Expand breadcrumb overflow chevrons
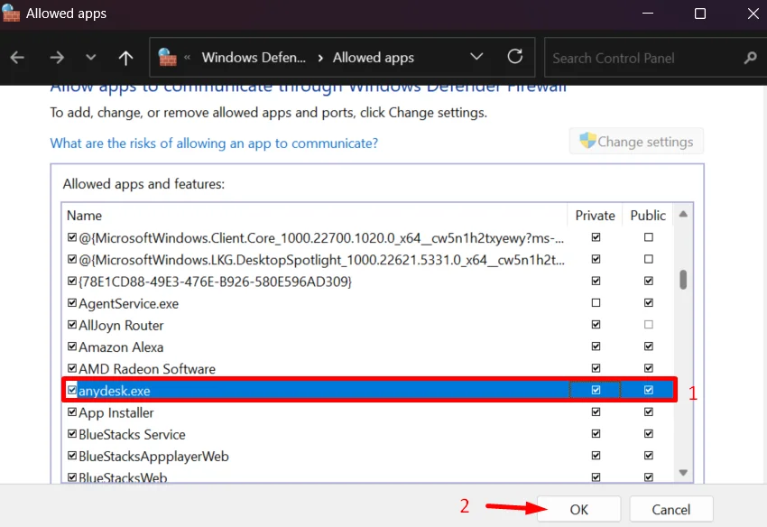The height and width of the screenshot is (527, 767). tap(188, 58)
